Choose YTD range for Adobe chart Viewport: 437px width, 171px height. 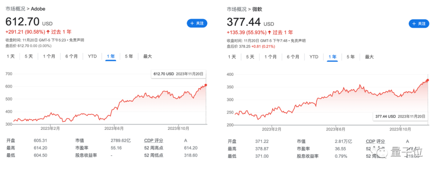tap(92, 56)
